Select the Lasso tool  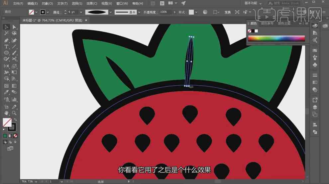[14, 33]
